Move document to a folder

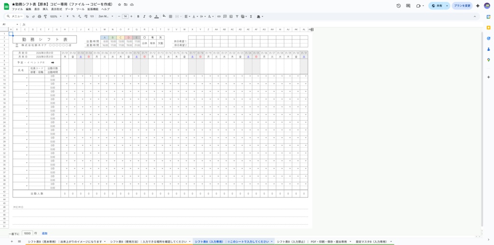point(126,5)
